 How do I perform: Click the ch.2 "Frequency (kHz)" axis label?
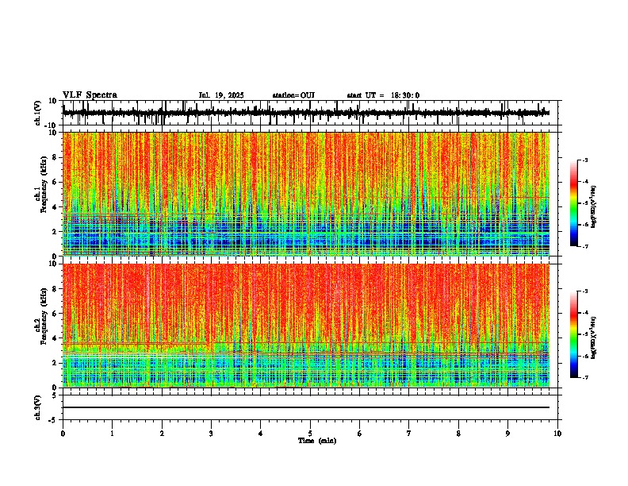coord(44,315)
